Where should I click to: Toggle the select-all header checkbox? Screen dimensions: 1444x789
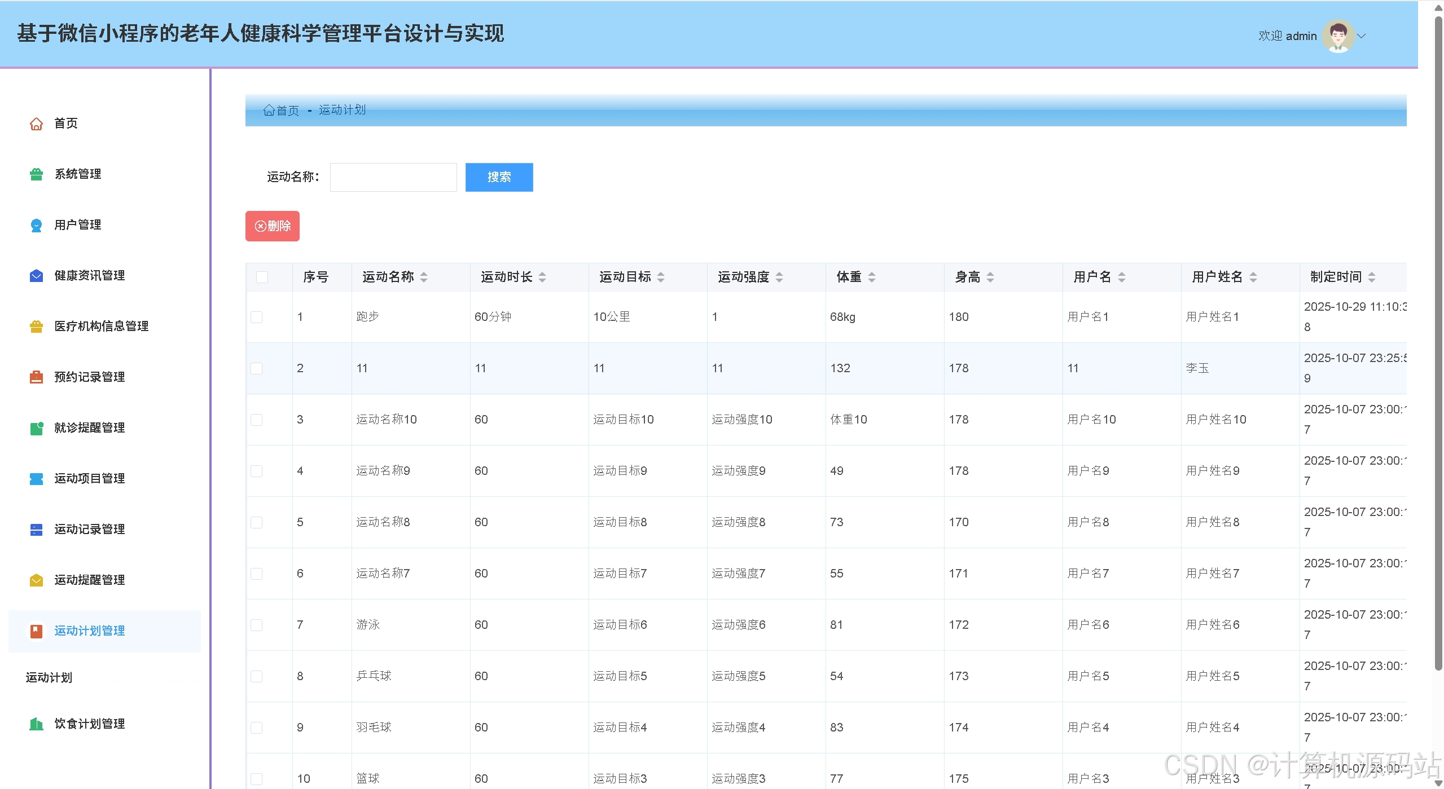262,277
